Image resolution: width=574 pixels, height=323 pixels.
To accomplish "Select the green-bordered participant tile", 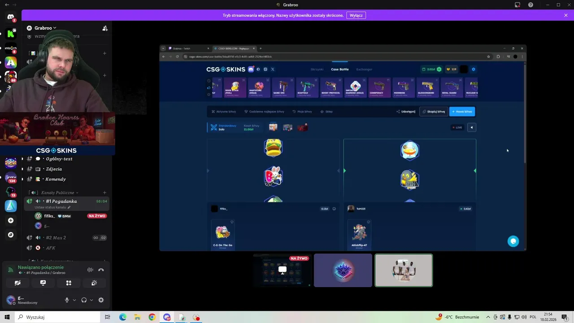I will [404, 270].
